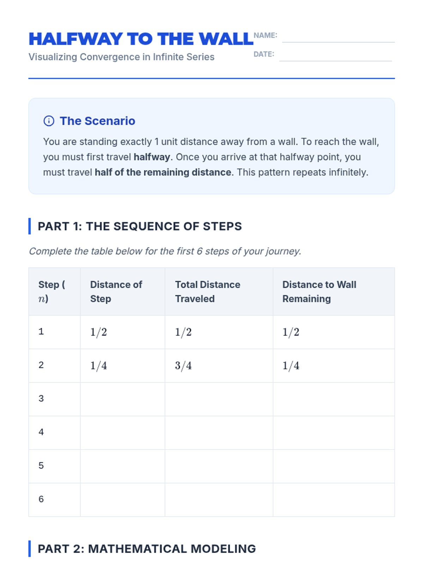Click the NAME input line

(338, 37)
